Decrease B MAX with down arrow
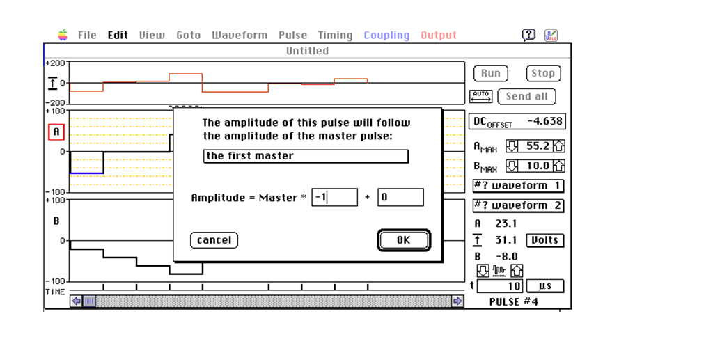 coord(512,166)
